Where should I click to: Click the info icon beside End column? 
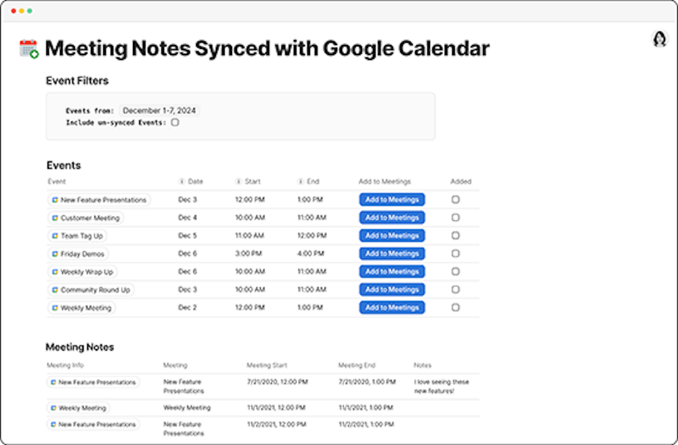point(300,182)
